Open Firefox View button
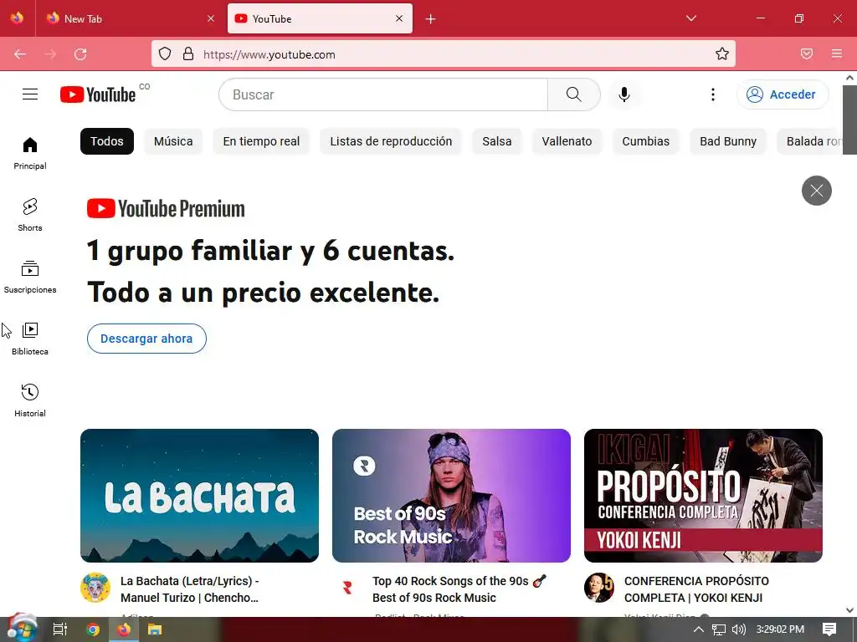The width and height of the screenshot is (857, 642). [x=17, y=18]
